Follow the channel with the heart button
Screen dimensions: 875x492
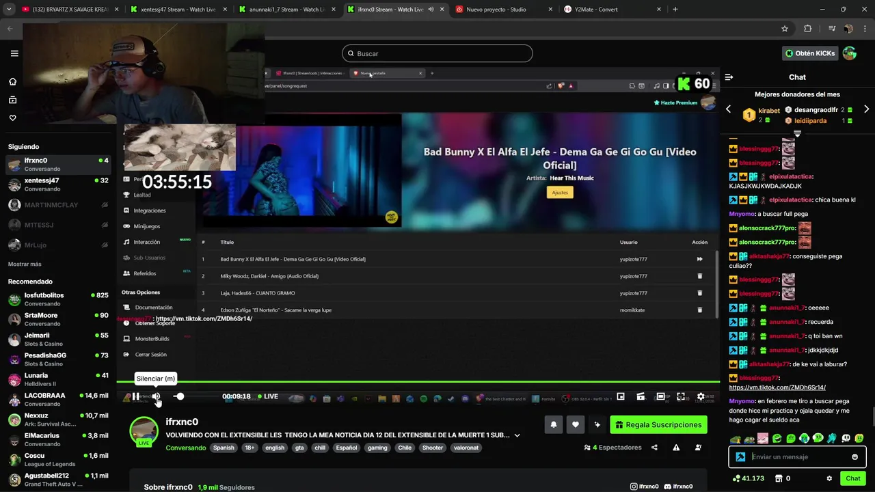pos(575,424)
